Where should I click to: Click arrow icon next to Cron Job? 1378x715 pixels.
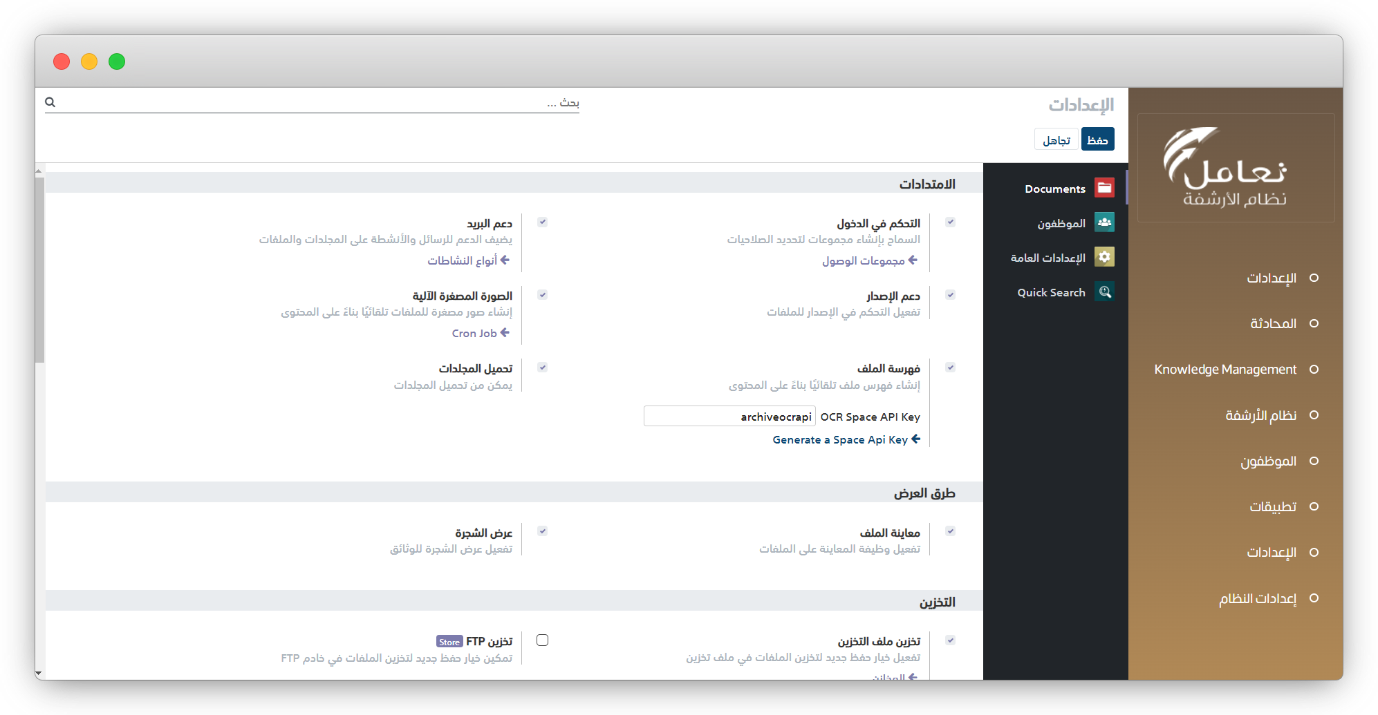(505, 333)
